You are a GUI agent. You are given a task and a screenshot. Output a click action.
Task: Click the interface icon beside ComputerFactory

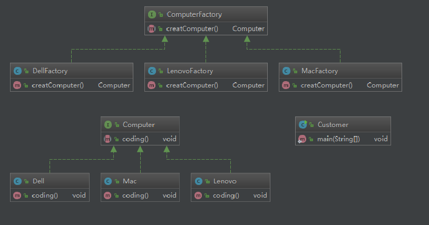[x=152, y=14]
